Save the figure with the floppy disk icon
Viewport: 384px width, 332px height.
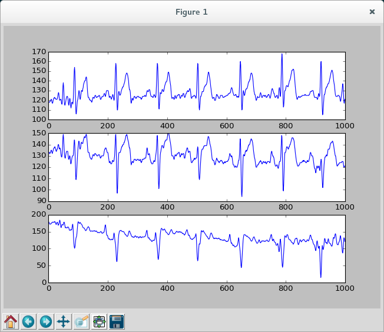click(117, 321)
